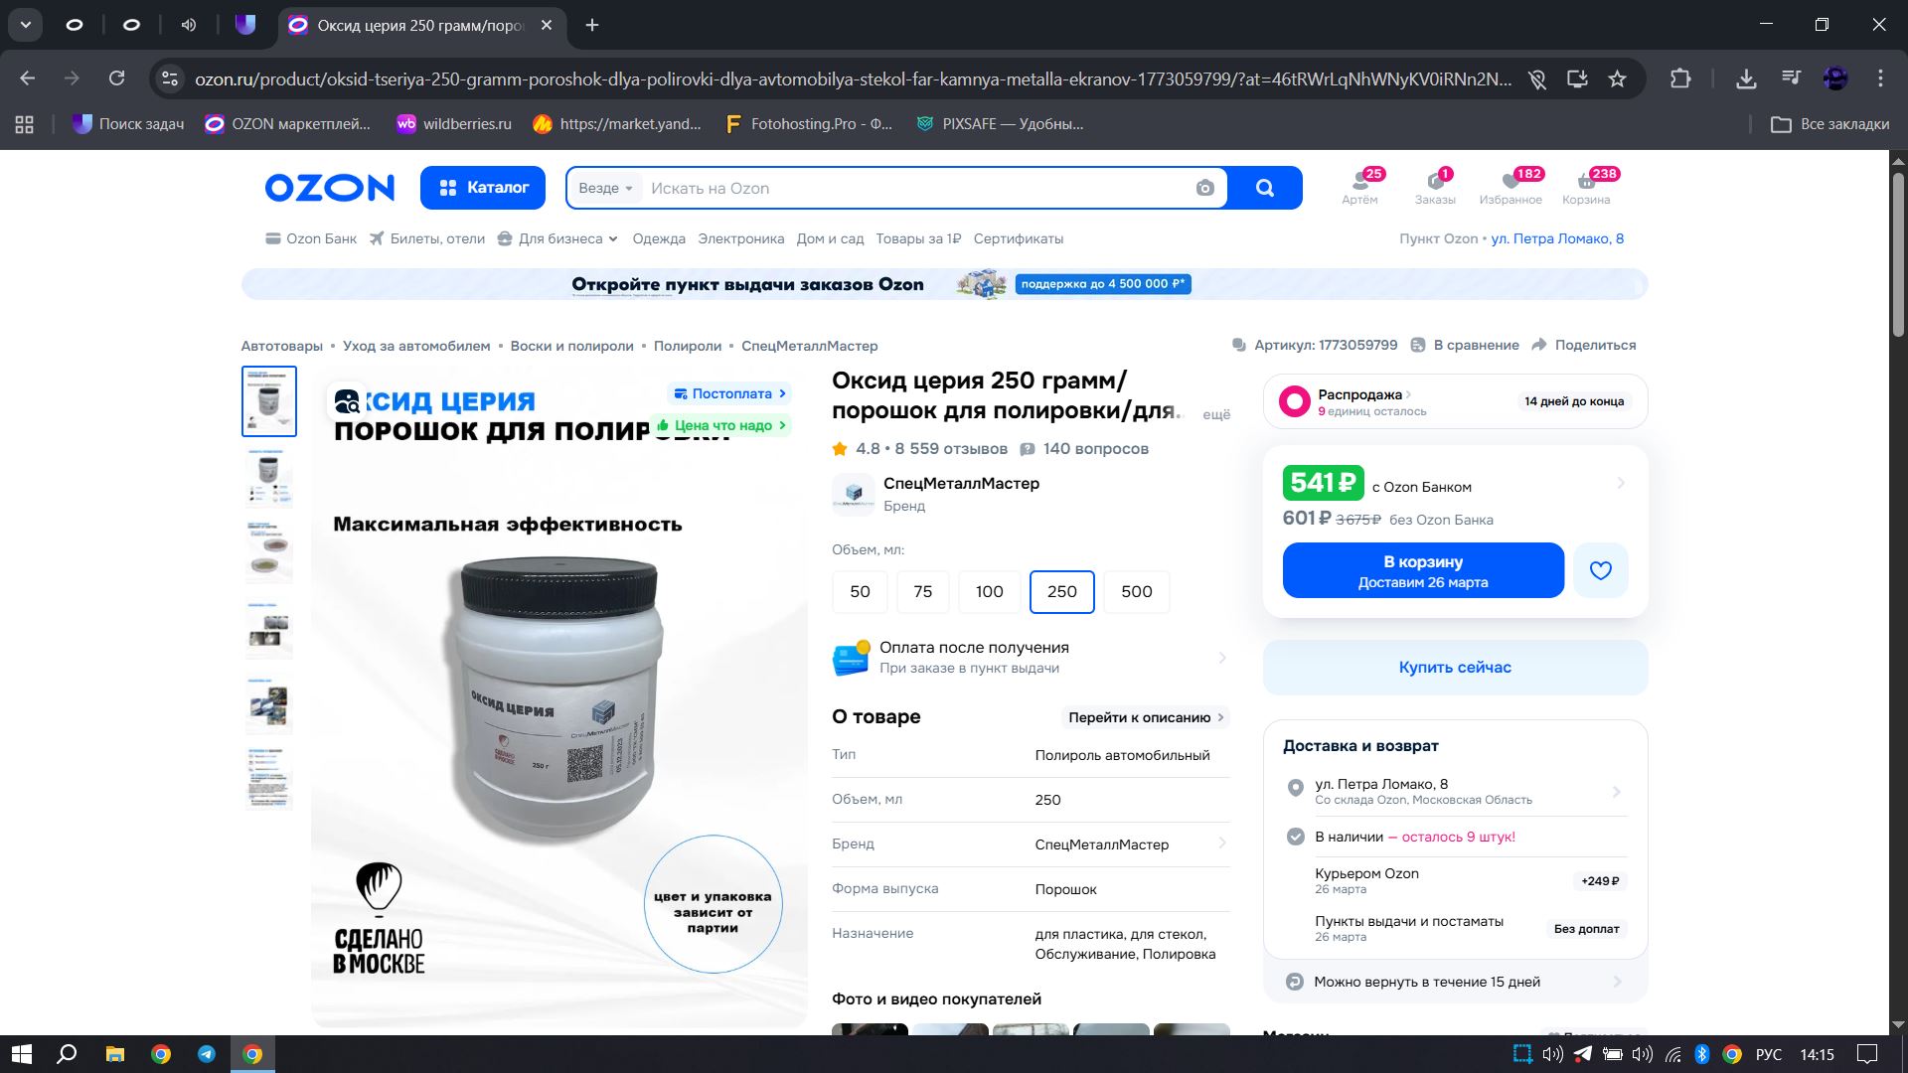Screen dimensions: 1908x1073
Task: Select 500 ml volume option
Action: pyautogui.click(x=1136, y=592)
